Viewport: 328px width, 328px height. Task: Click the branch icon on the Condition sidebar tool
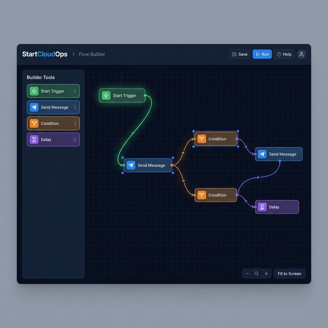(34, 123)
